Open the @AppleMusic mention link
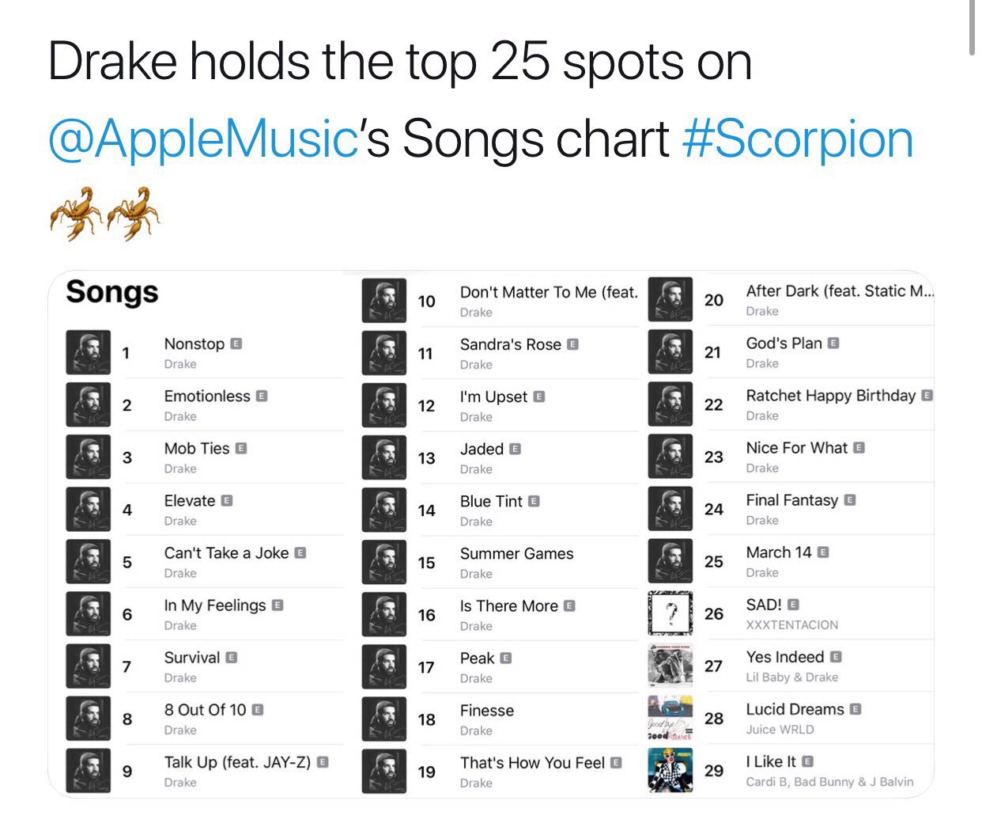This screenshot has width=982, height=831. pyautogui.click(x=204, y=138)
